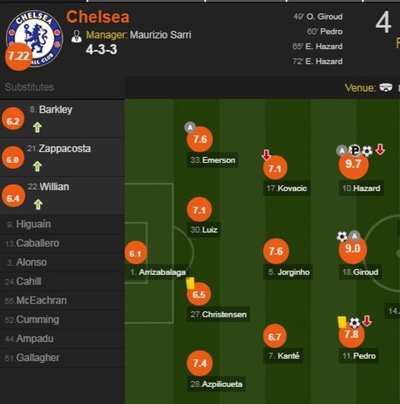Click the assist badge above Emerson
The width and height of the screenshot is (400, 404).
[190, 127]
